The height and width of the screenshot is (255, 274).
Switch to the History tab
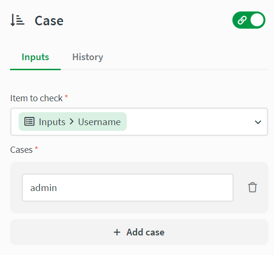coord(88,57)
